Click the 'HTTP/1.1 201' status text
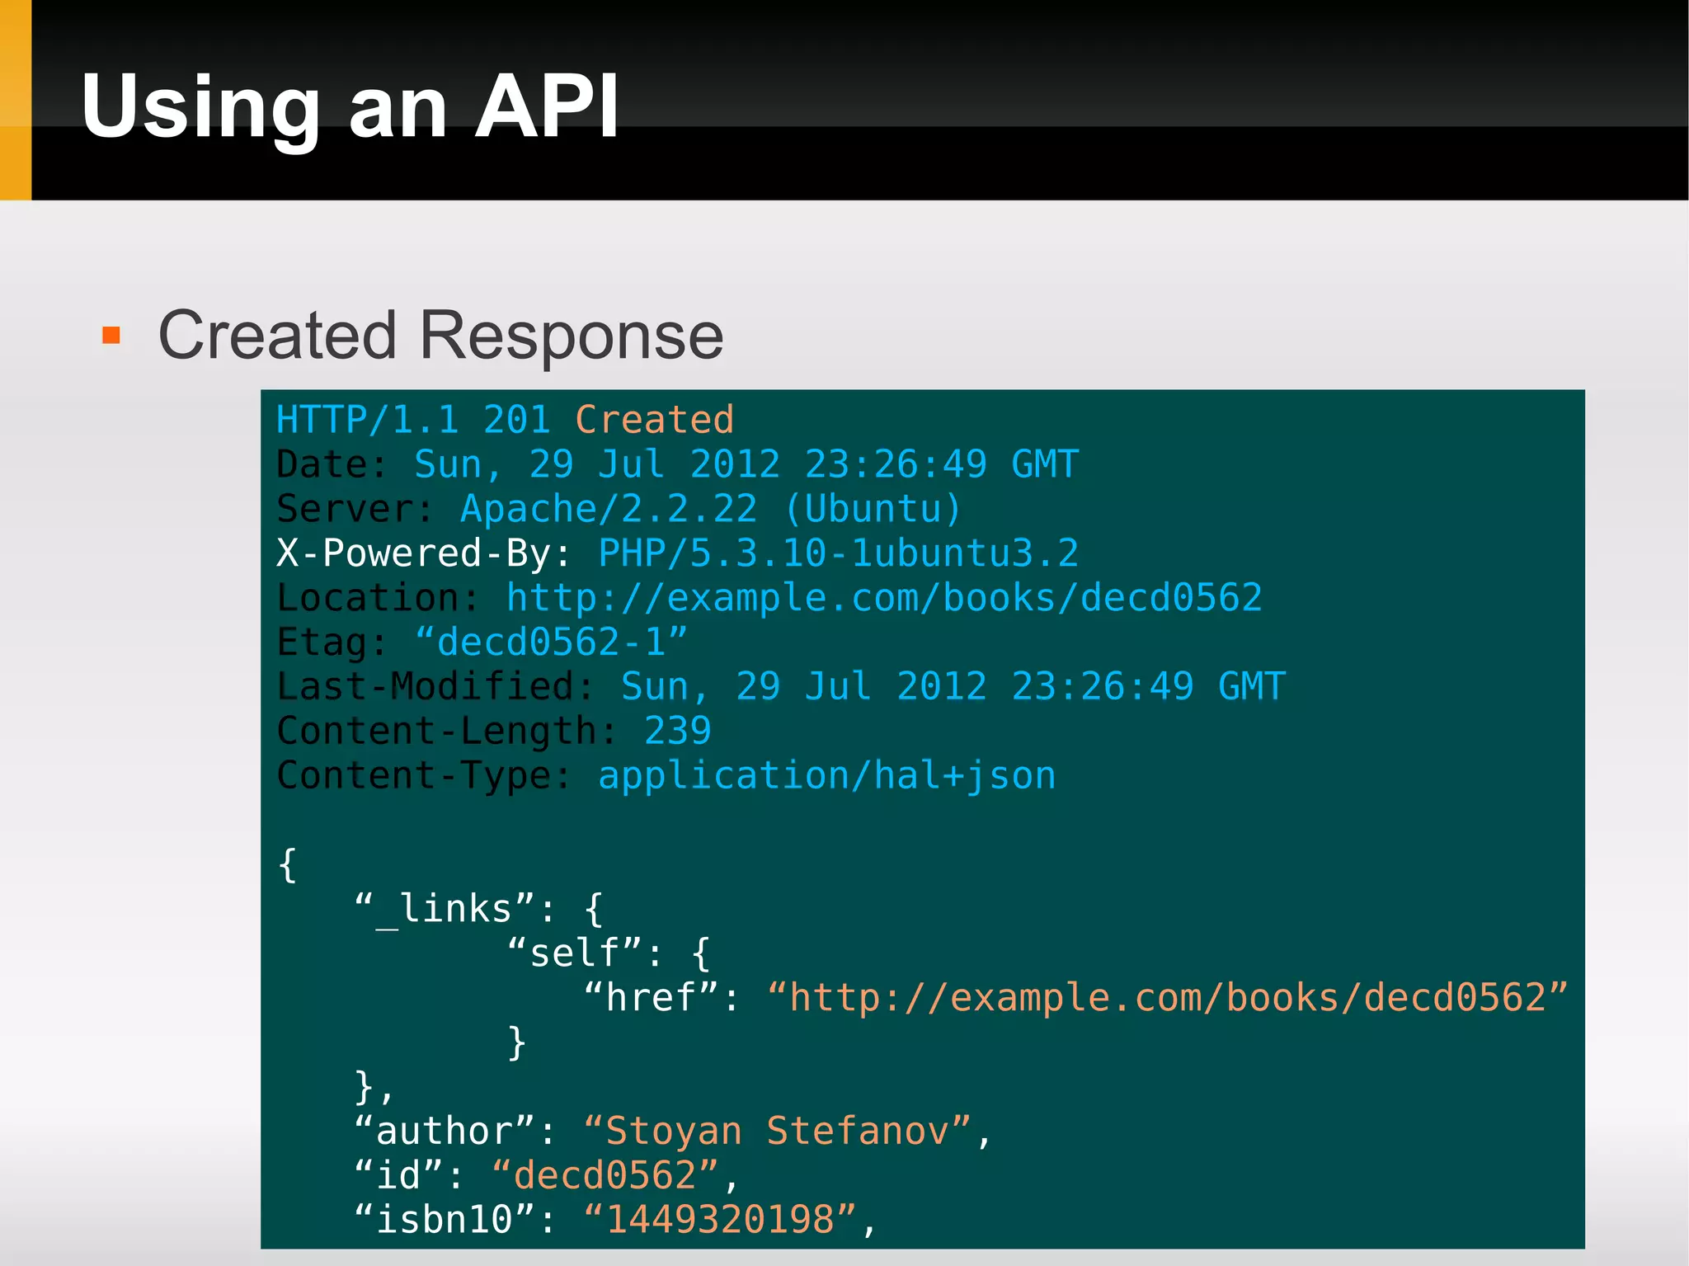The width and height of the screenshot is (1689, 1266). coord(413,420)
